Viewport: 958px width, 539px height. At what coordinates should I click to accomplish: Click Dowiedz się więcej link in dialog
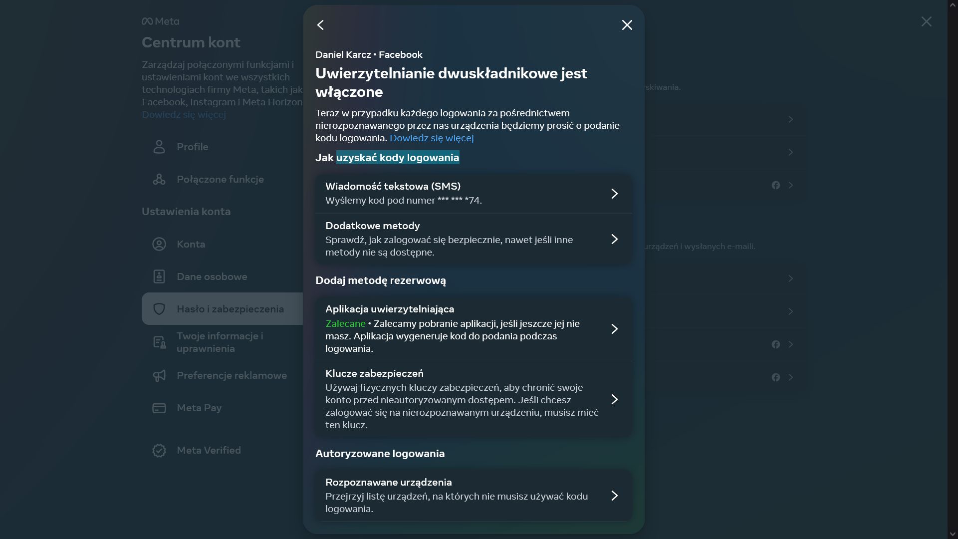click(x=431, y=138)
